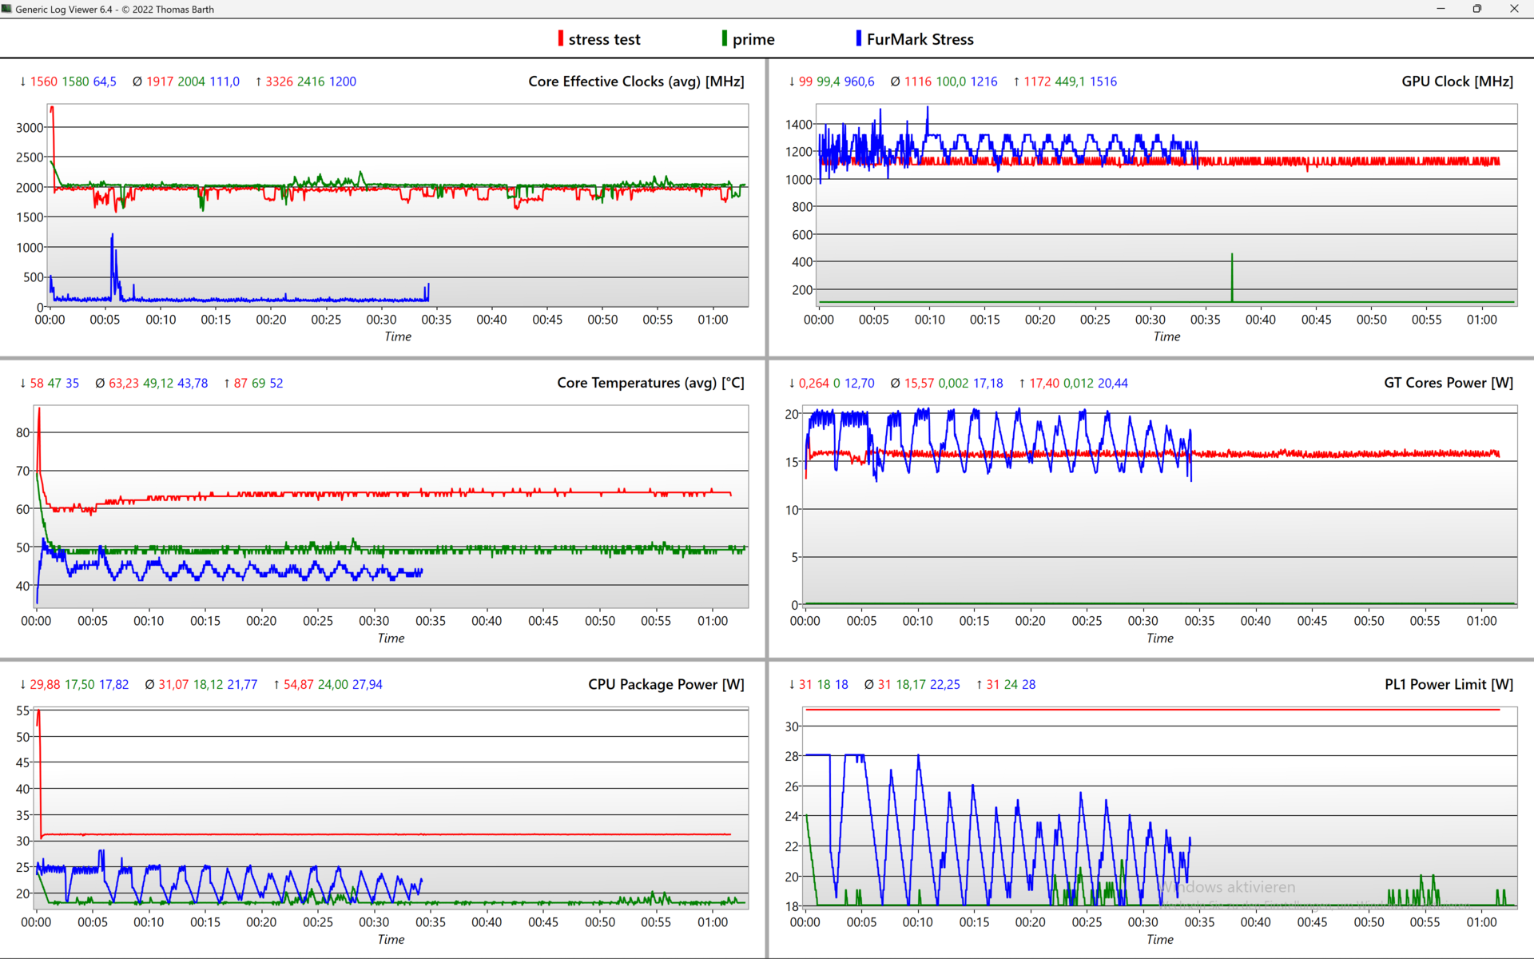Click the green prime legend swatch
Viewport: 1534px width, 959px height.
724,39
